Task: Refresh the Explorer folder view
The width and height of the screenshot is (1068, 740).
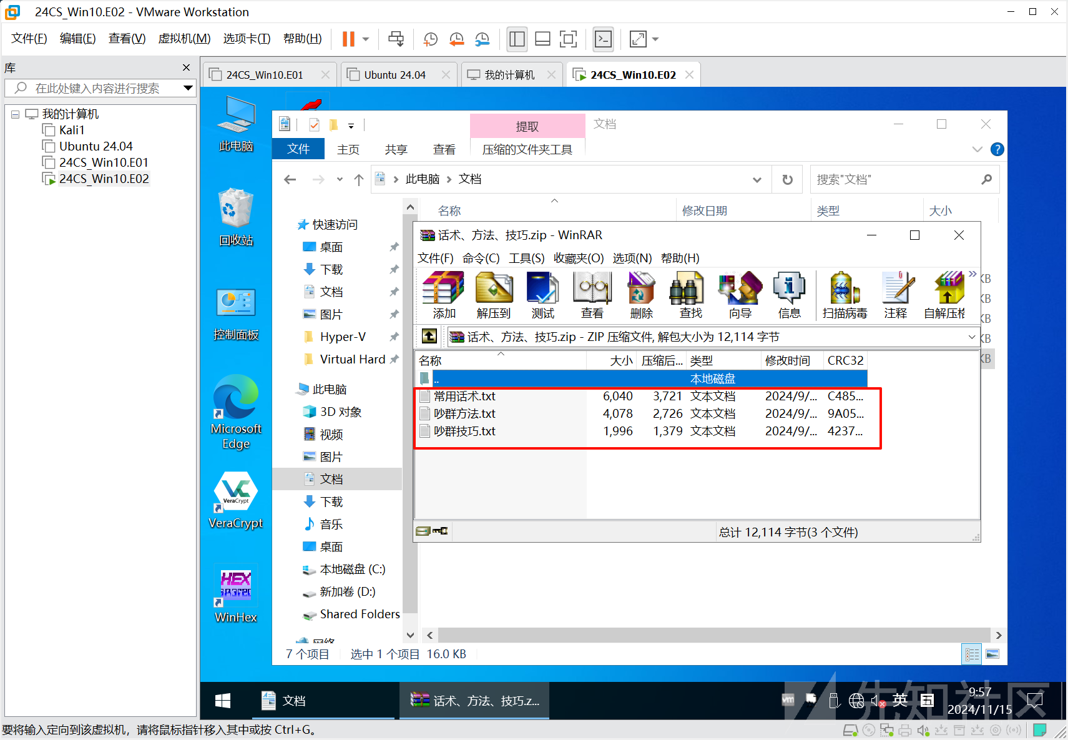Action: [788, 180]
